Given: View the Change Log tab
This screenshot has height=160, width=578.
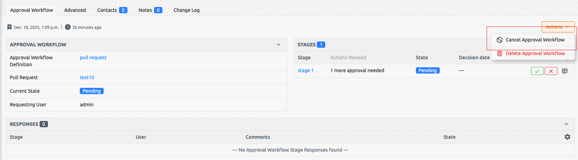Looking at the screenshot, I should point(186,10).
